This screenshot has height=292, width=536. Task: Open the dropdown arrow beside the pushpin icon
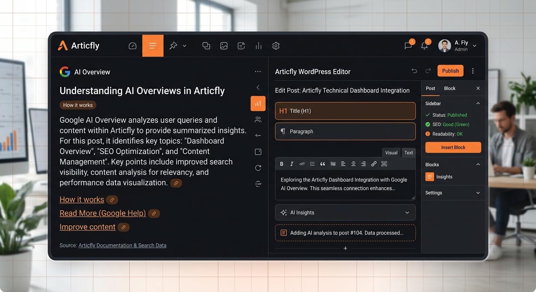[185, 46]
